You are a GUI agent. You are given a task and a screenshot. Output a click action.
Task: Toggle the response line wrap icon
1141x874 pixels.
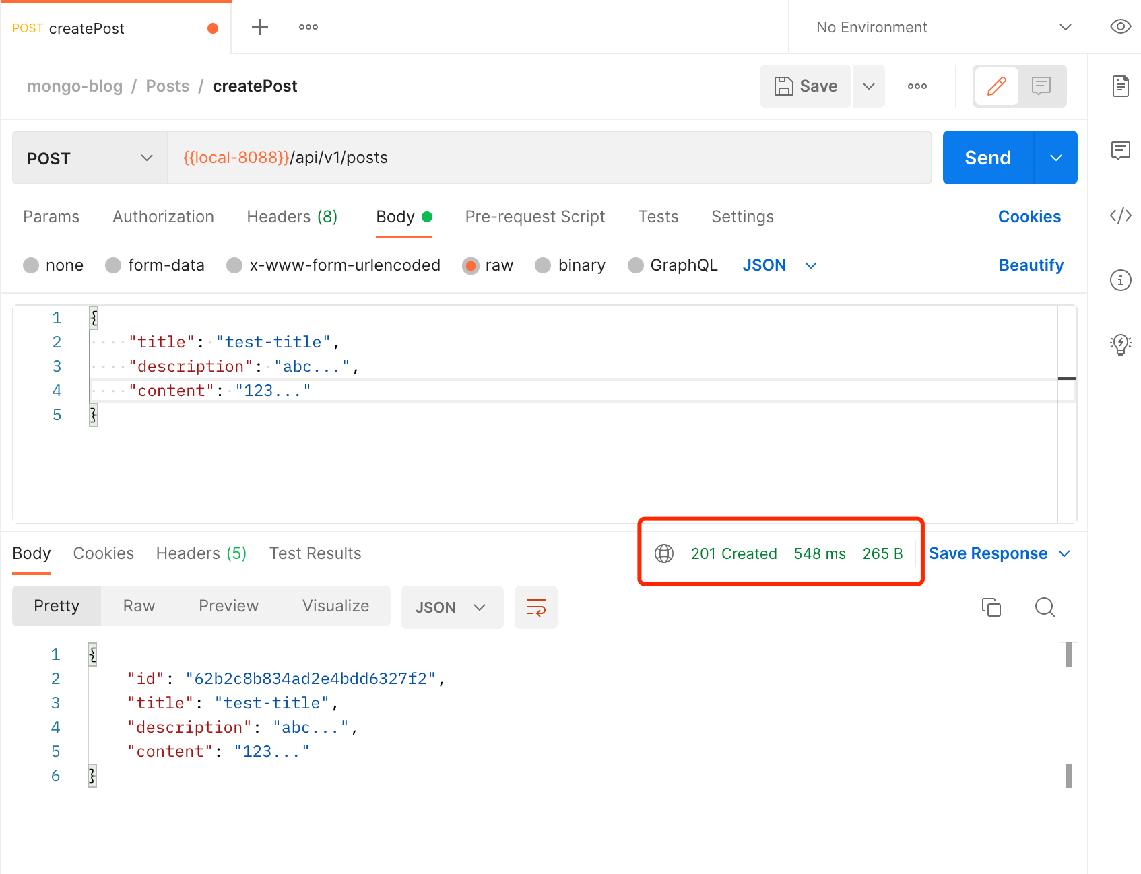point(536,607)
